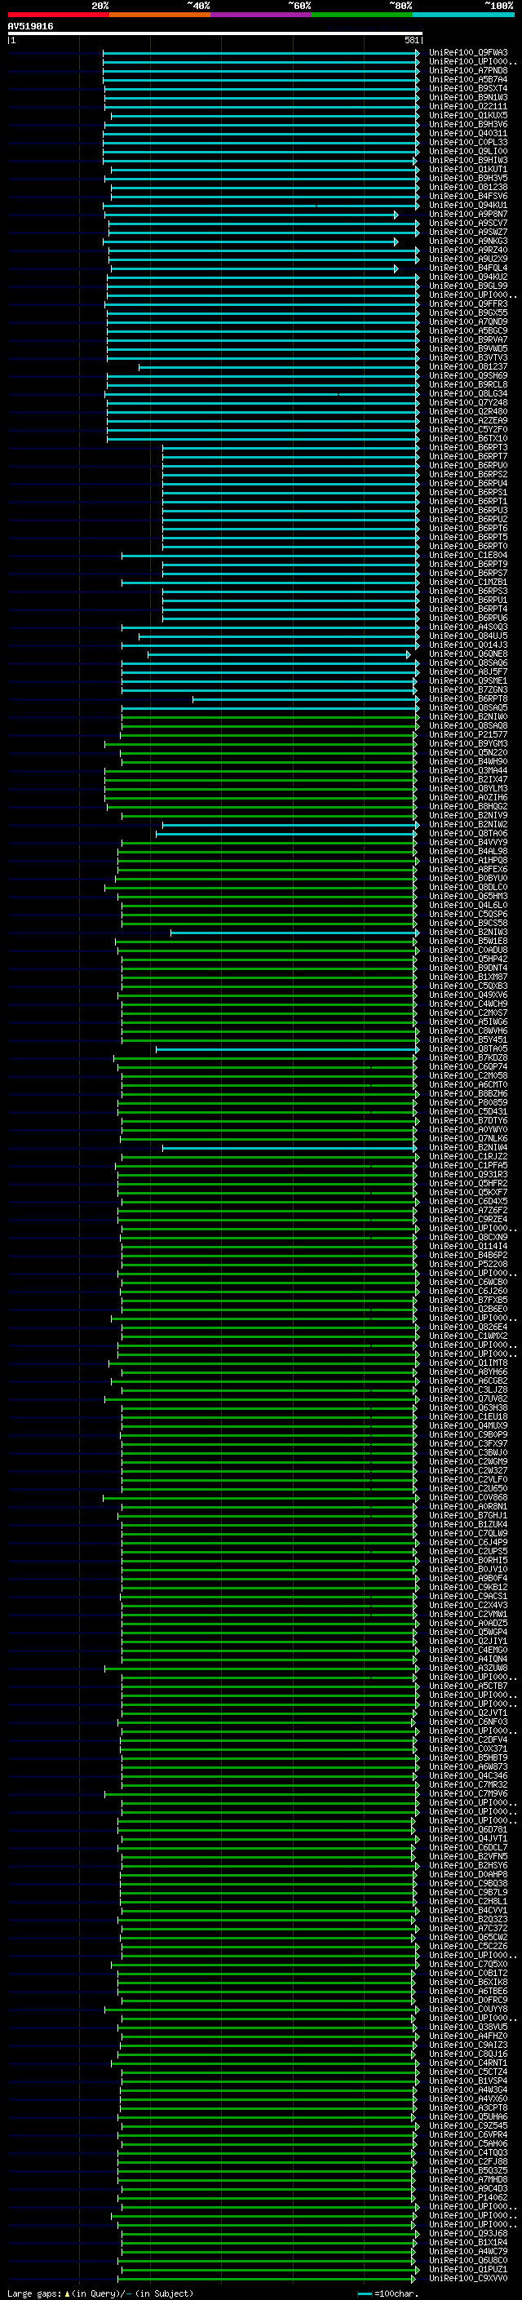Image resolution: width=522 pixels, height=2300 pixels.
Task: Click hit label UniRef100_Q84UJ5
Action: point(468,636)
